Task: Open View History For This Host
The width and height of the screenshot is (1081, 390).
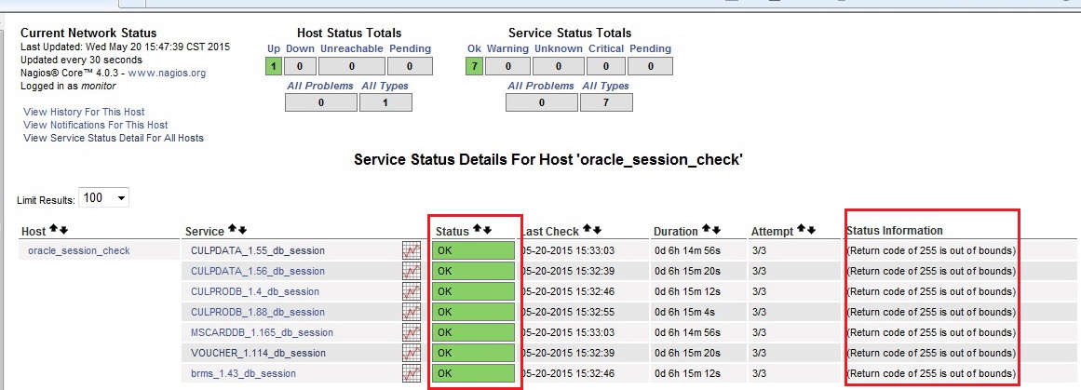Action: [84, 112]
